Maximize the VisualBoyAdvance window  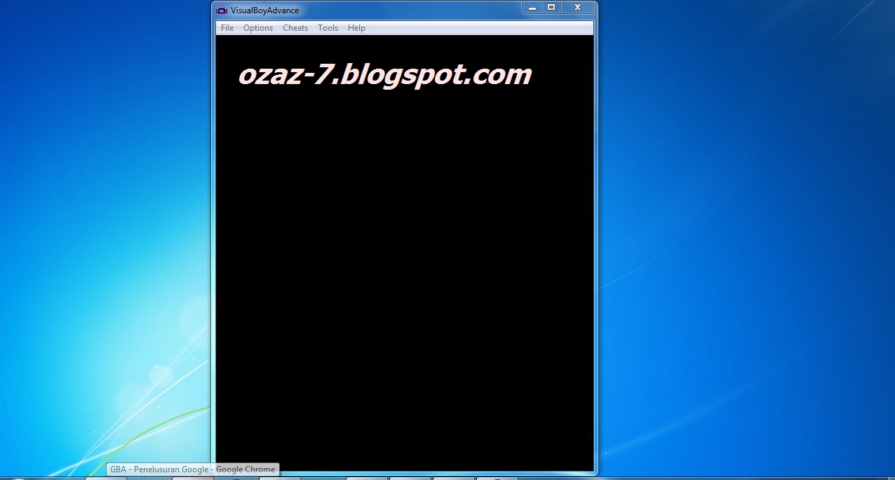point(552,8)
